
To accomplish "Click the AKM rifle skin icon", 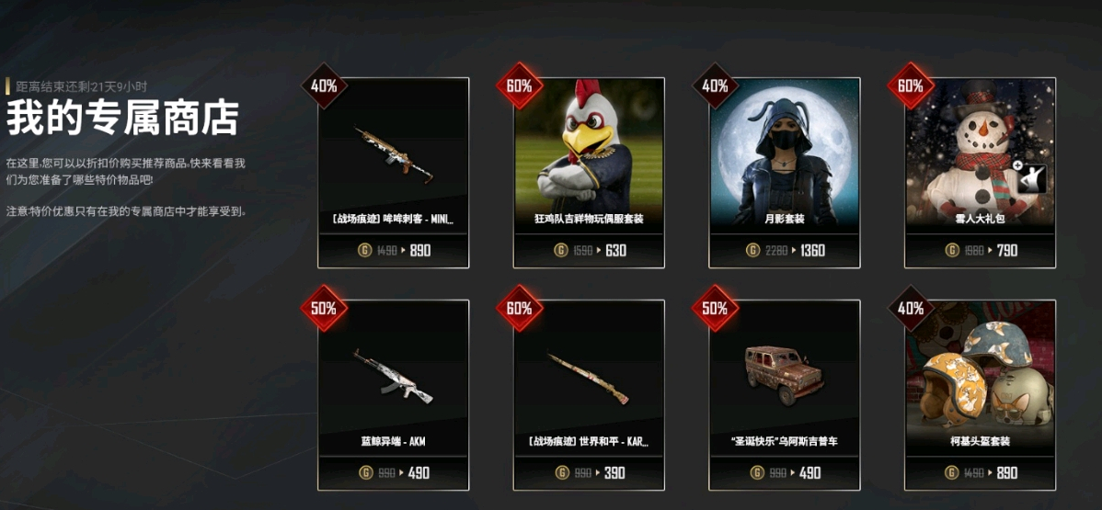I will pos(393,376).
